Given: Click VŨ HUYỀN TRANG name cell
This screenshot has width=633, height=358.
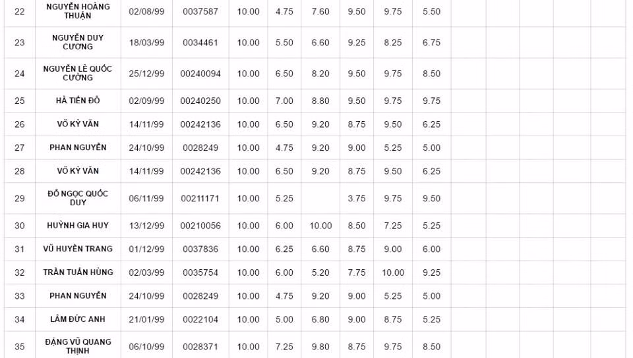Looking at the screenshot, I should [78, 249].
